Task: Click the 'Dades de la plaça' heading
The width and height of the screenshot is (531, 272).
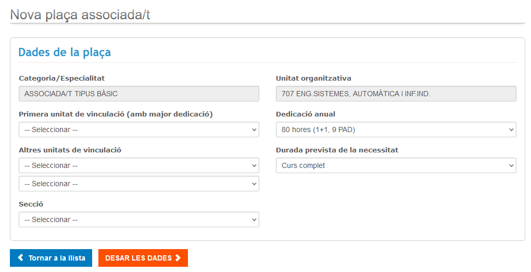Action: (65, 53)
